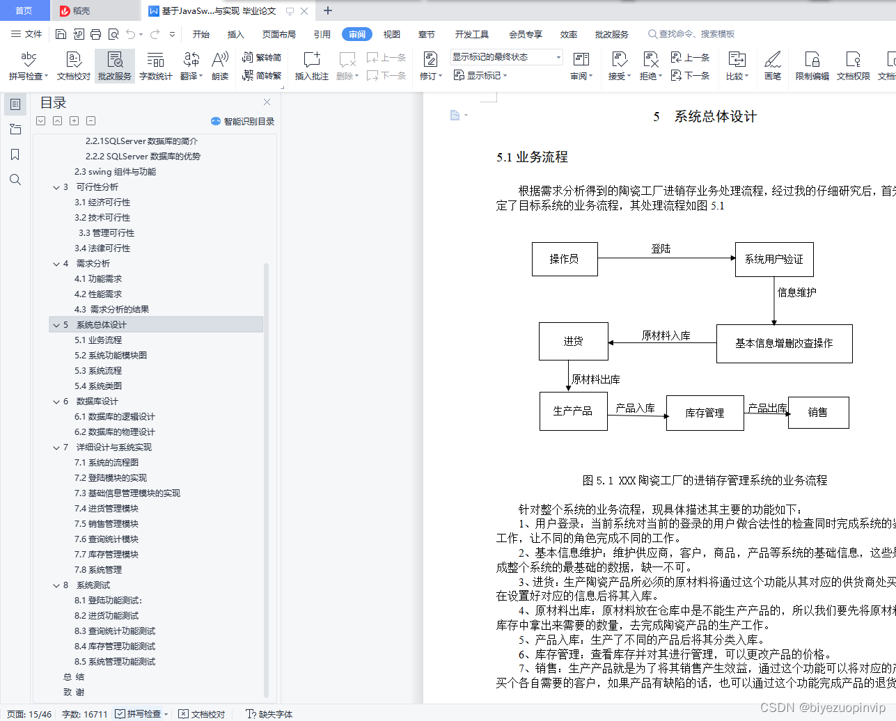
Task: Close the 目录 outline panel
Action: (x=267, y=102)
